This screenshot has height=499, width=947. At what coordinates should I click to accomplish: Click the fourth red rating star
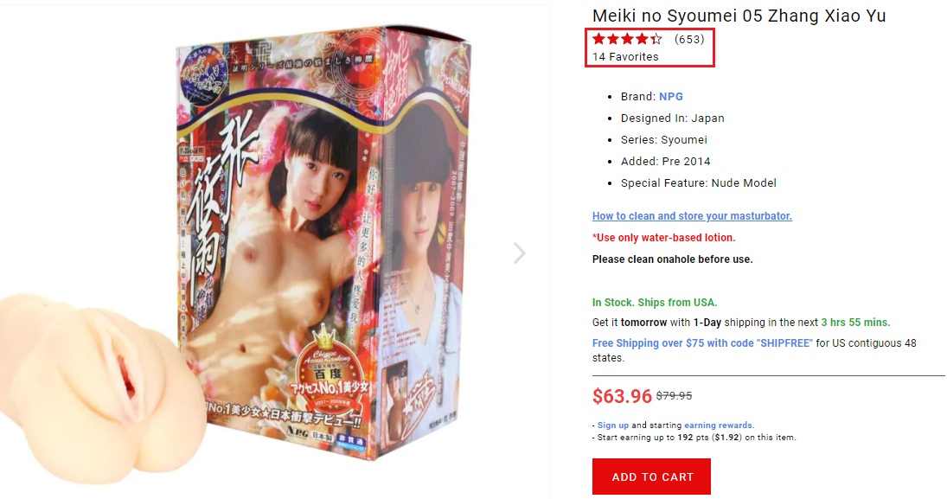(x=642, y=39)
